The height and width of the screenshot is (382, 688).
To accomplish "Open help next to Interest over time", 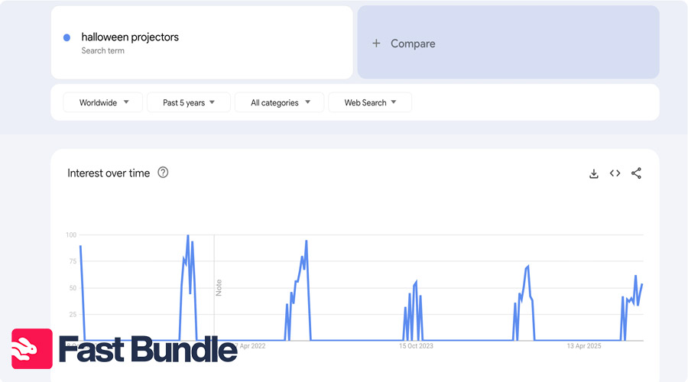I will 163,173.
